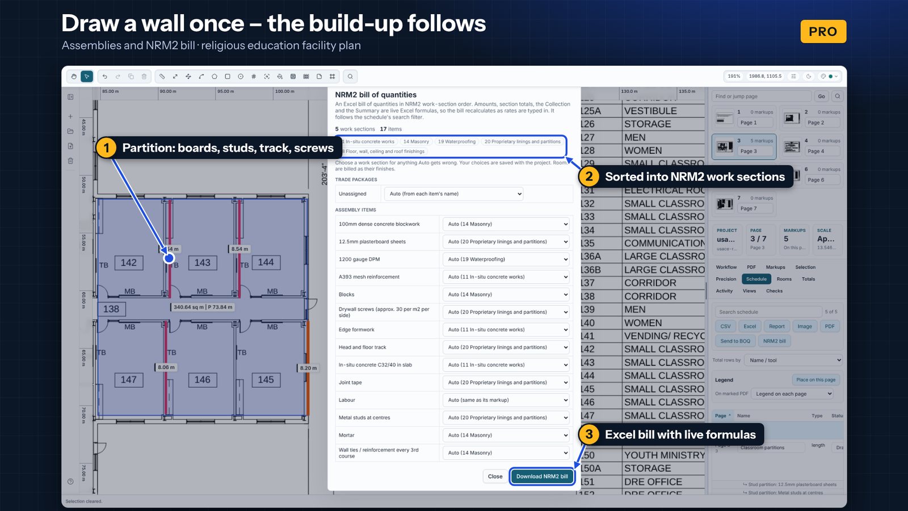This screenshot has width=908, height=511.
Task: Click the search icon beside Go
Action: click(838, 96)
